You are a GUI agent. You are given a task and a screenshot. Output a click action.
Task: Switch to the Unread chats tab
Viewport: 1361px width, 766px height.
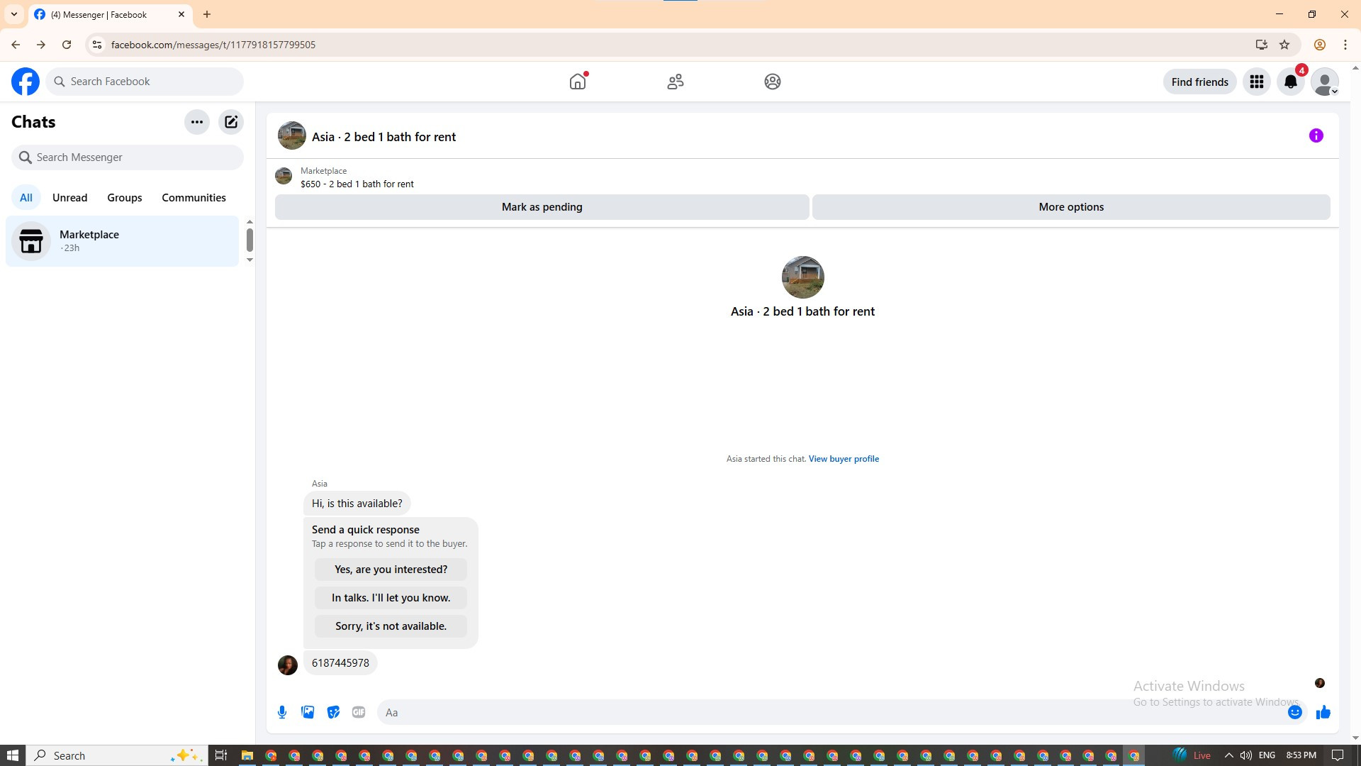[x=69, y=198]
